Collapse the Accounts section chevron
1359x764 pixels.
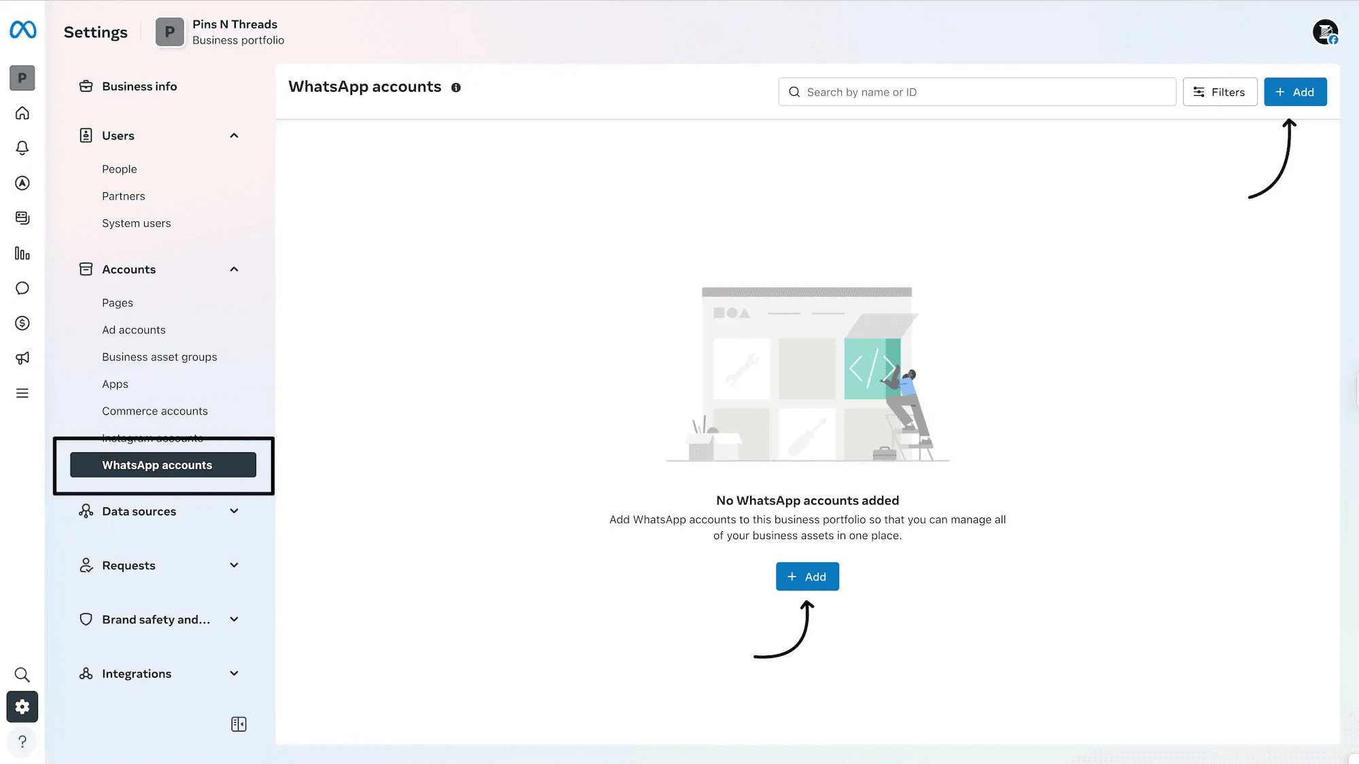pyautogui.click(x=234, y=270)
